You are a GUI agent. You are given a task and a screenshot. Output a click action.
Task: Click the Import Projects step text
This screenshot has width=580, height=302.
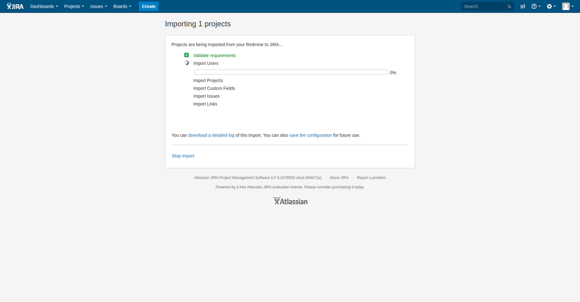click(x=208, y=80)
